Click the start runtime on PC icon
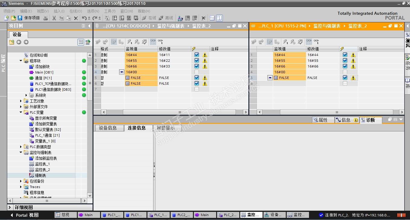 [136, 18]
